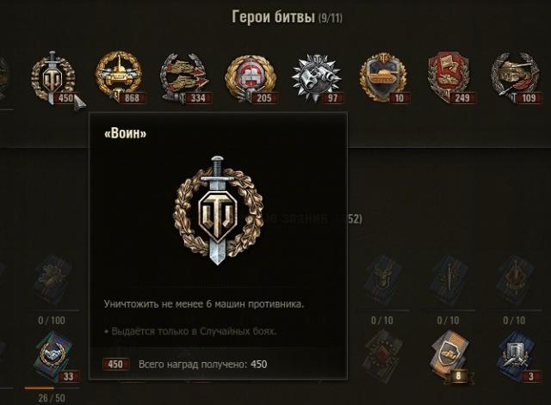
Task: Click the large Warrior medal image in tooltip
Action: coord(218,211)
